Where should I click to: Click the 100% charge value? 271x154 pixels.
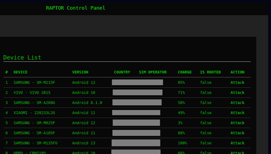tap(182, 143)
